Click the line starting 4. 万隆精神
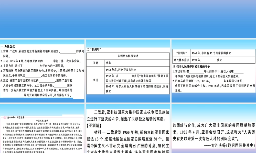The height and width of the screenshot is (153, 256). (42, 71)
